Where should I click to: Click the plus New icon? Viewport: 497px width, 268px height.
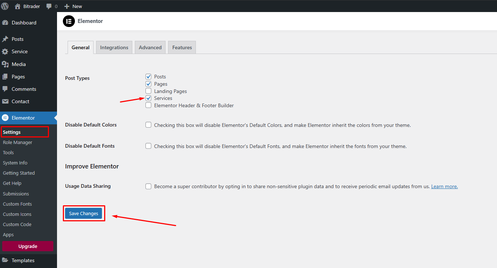click(x=67, y=6)
